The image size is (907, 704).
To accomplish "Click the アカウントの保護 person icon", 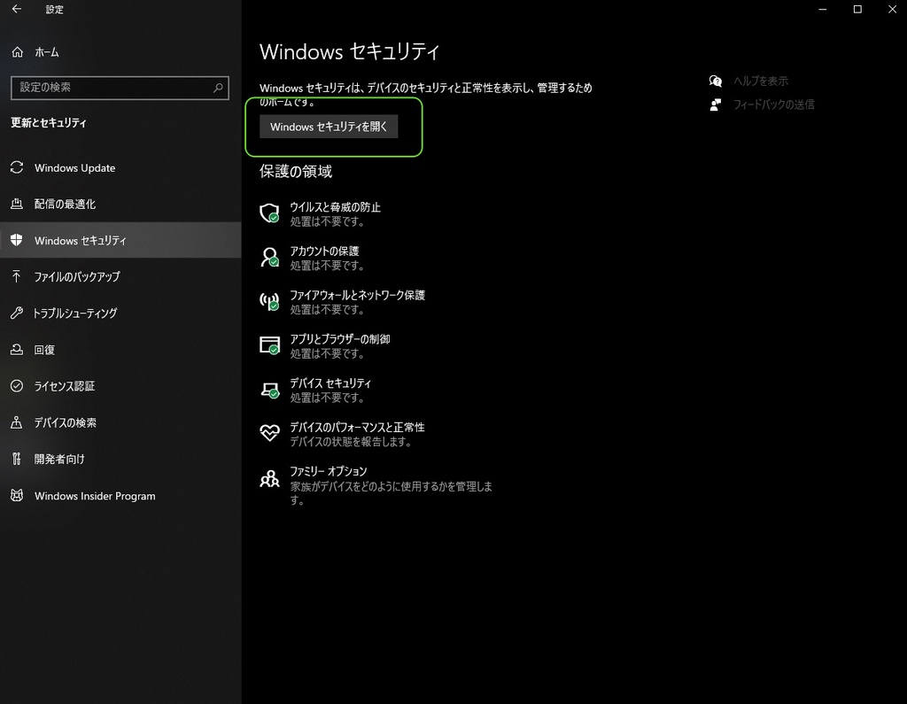I will pos(269,258).
